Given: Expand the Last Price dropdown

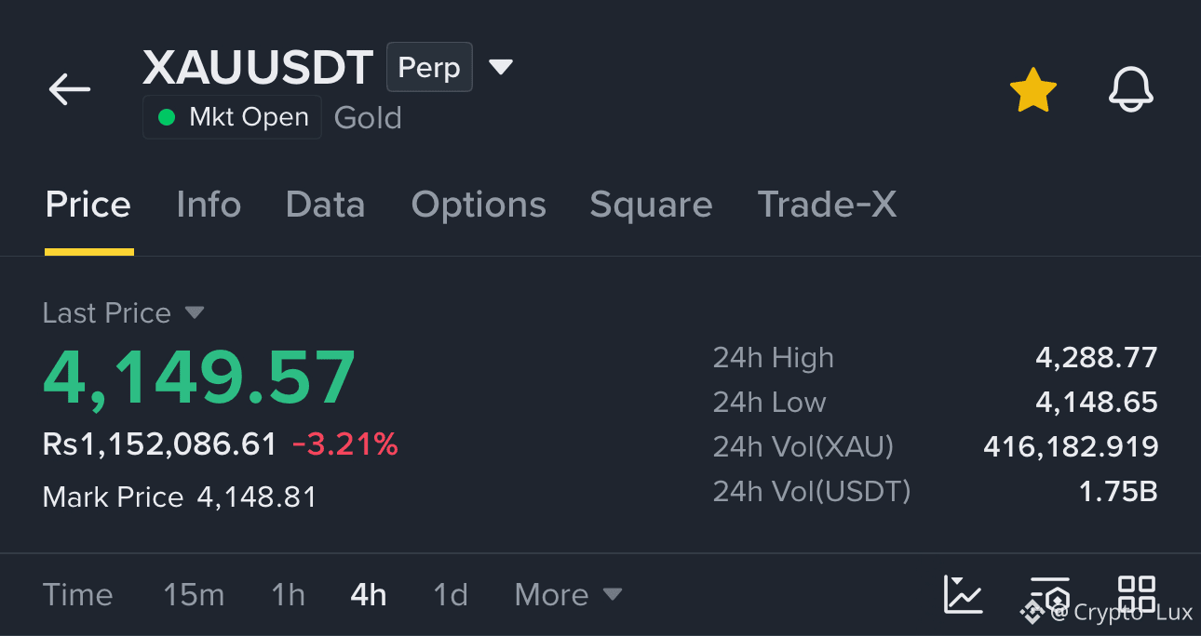Looking at the screenshot, I should pyautogui.click(x=194, y=312).
